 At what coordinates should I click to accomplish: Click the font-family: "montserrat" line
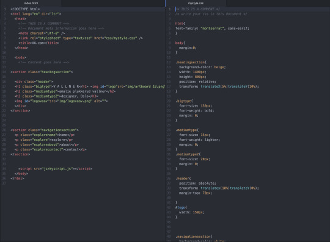click(x=212, y=28)
